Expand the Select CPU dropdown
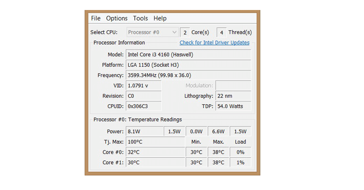Viewport: 364px width, 190px height. [x=152, y=32]
